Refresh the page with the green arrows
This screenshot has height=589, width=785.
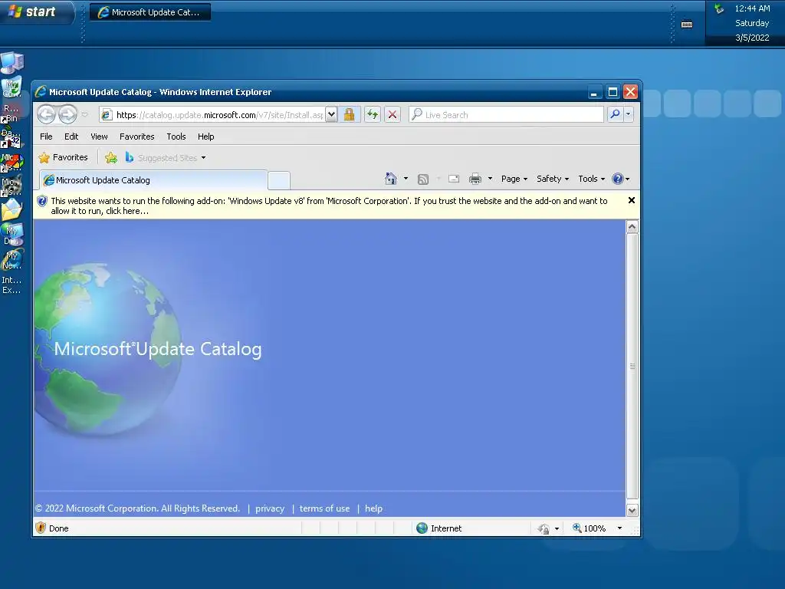373,115
